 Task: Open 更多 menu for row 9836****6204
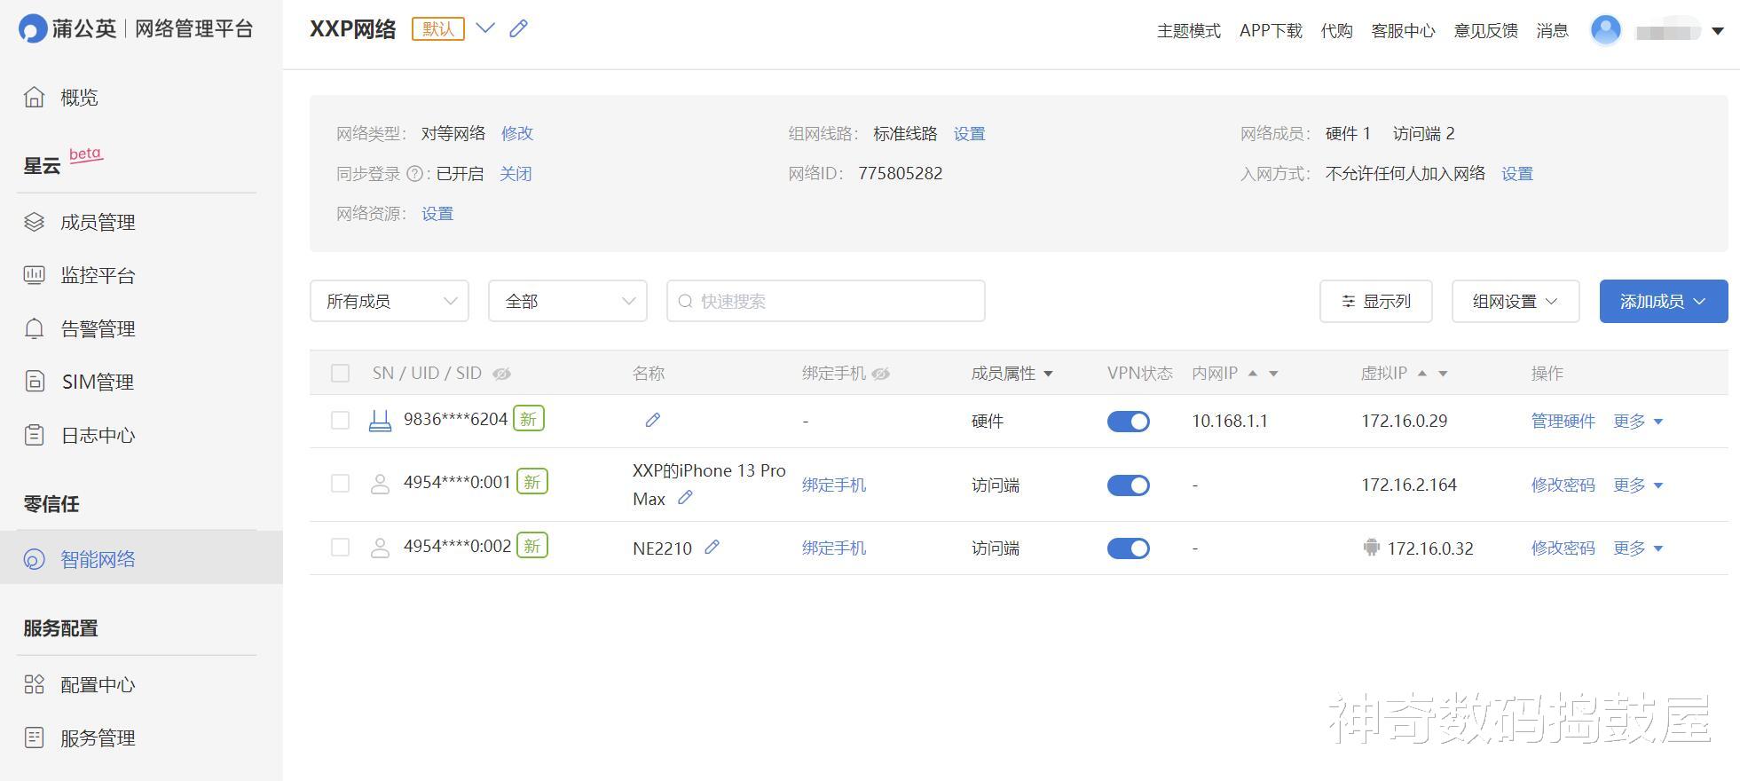[1638, 422]
